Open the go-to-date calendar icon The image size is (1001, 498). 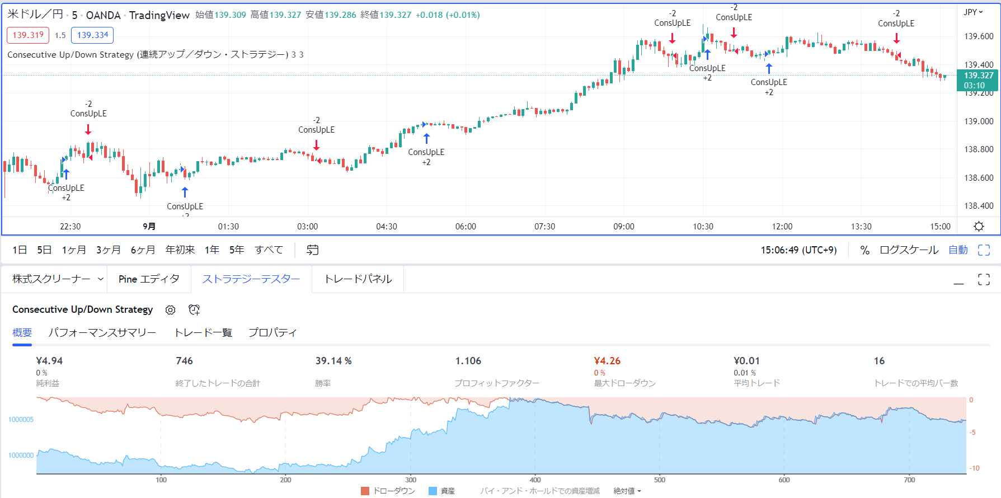(x=312, y=250)
